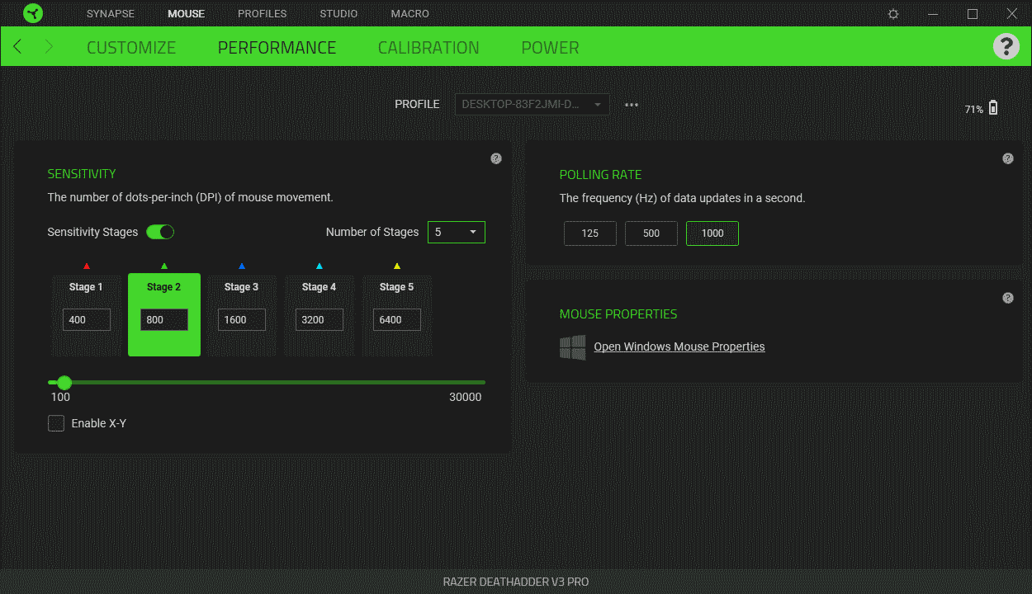Click Razer DeathAdder V3 Pro device label
1032x594 pixels.
(516, 582)
